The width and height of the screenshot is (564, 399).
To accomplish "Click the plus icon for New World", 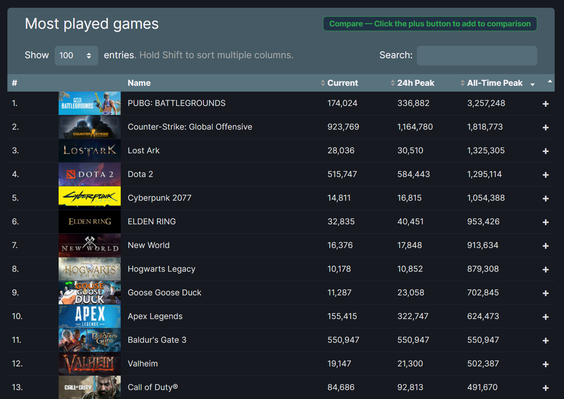I will click(x=545, y=246).
